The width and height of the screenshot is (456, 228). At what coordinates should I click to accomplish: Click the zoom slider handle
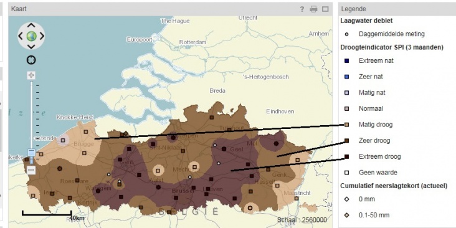[31, 153]
